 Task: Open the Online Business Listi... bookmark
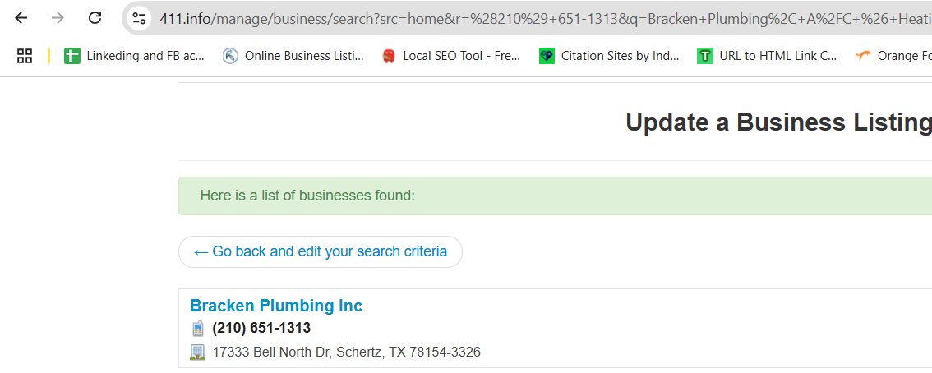click(293, 56)
